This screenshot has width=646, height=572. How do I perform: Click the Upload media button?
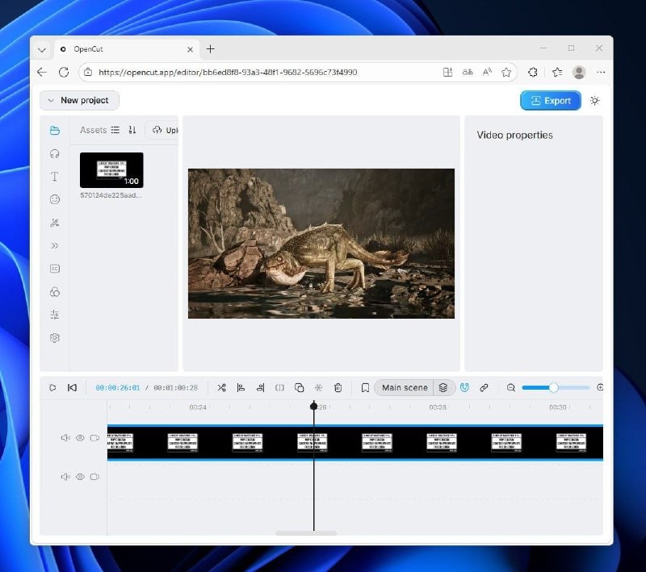pyautogui.click(x=162, y=130)
